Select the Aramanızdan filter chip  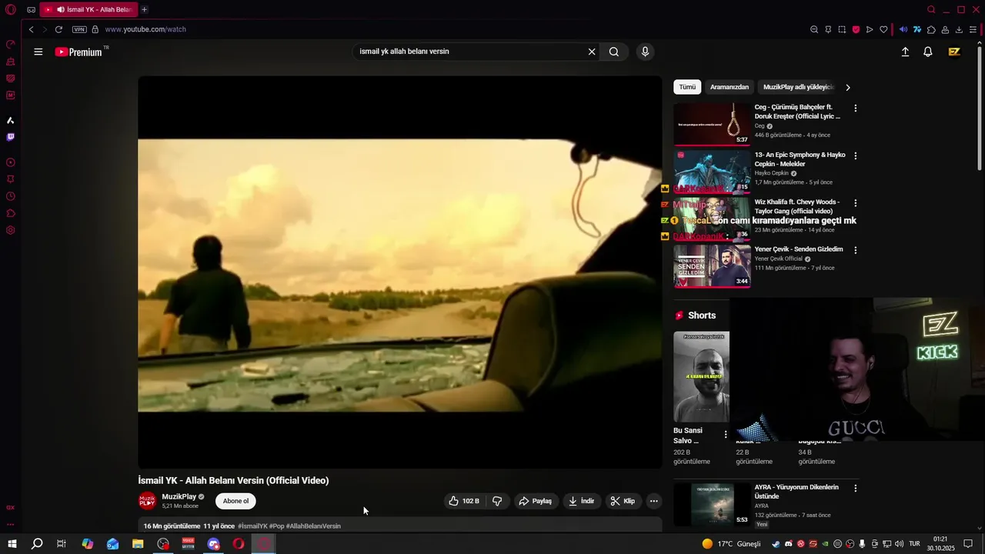coord(730,87)
